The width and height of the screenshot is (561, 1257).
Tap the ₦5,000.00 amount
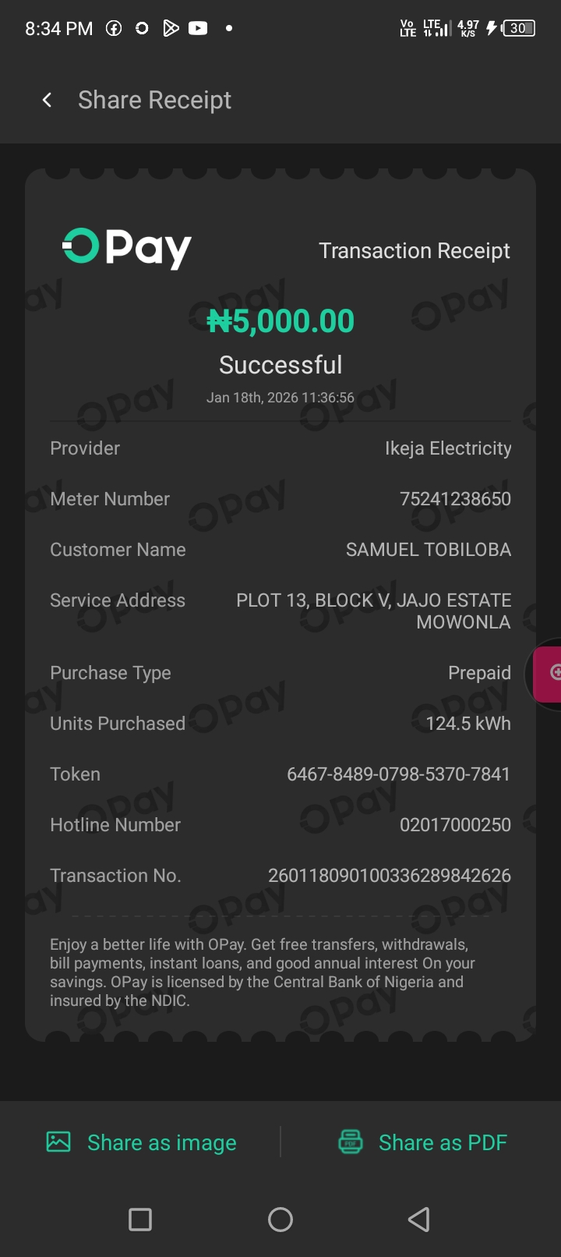(x=280, y=321)
